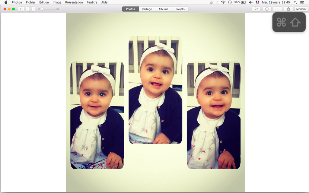Open the info panel button
The image size is (309, 193).
point(267,9)
